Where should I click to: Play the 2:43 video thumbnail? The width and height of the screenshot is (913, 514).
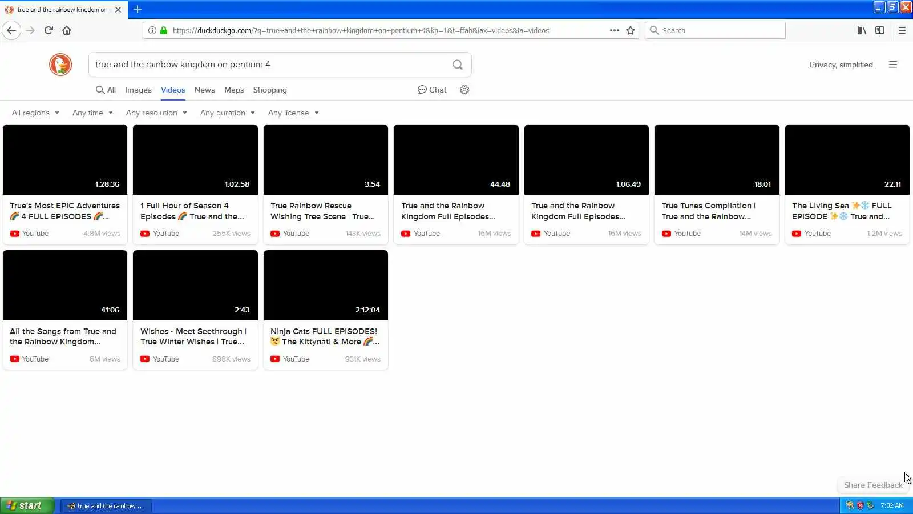coord(195,285)
